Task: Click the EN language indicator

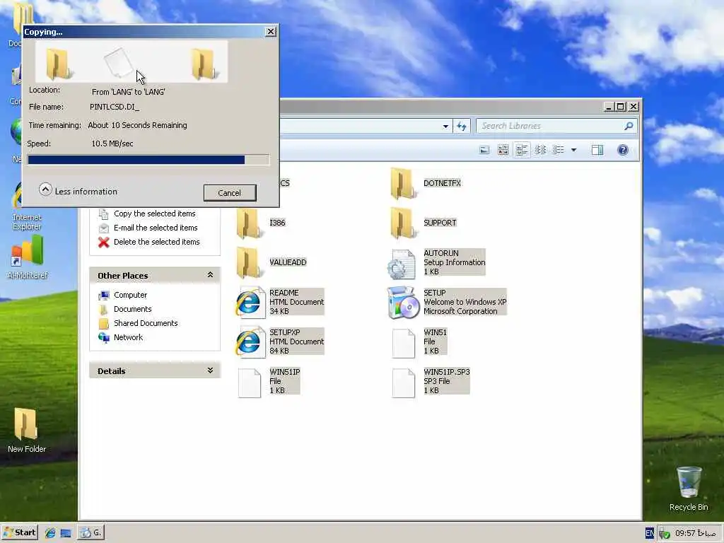Action: [650, 533]
